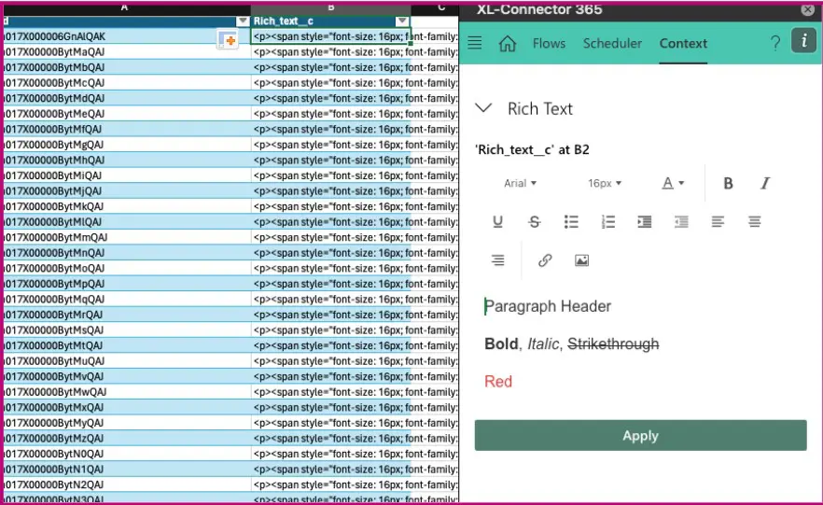
Task: Insert a bulleted list
Action: coord(571,222)
